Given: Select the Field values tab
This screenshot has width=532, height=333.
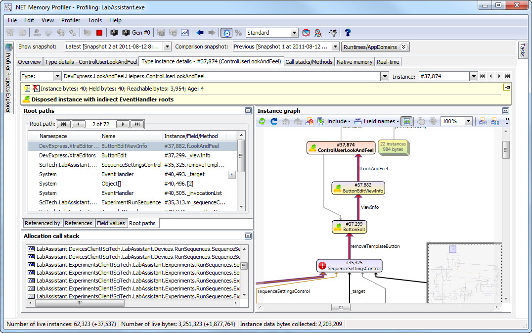Looking at the screenshot, I should 111,223.
